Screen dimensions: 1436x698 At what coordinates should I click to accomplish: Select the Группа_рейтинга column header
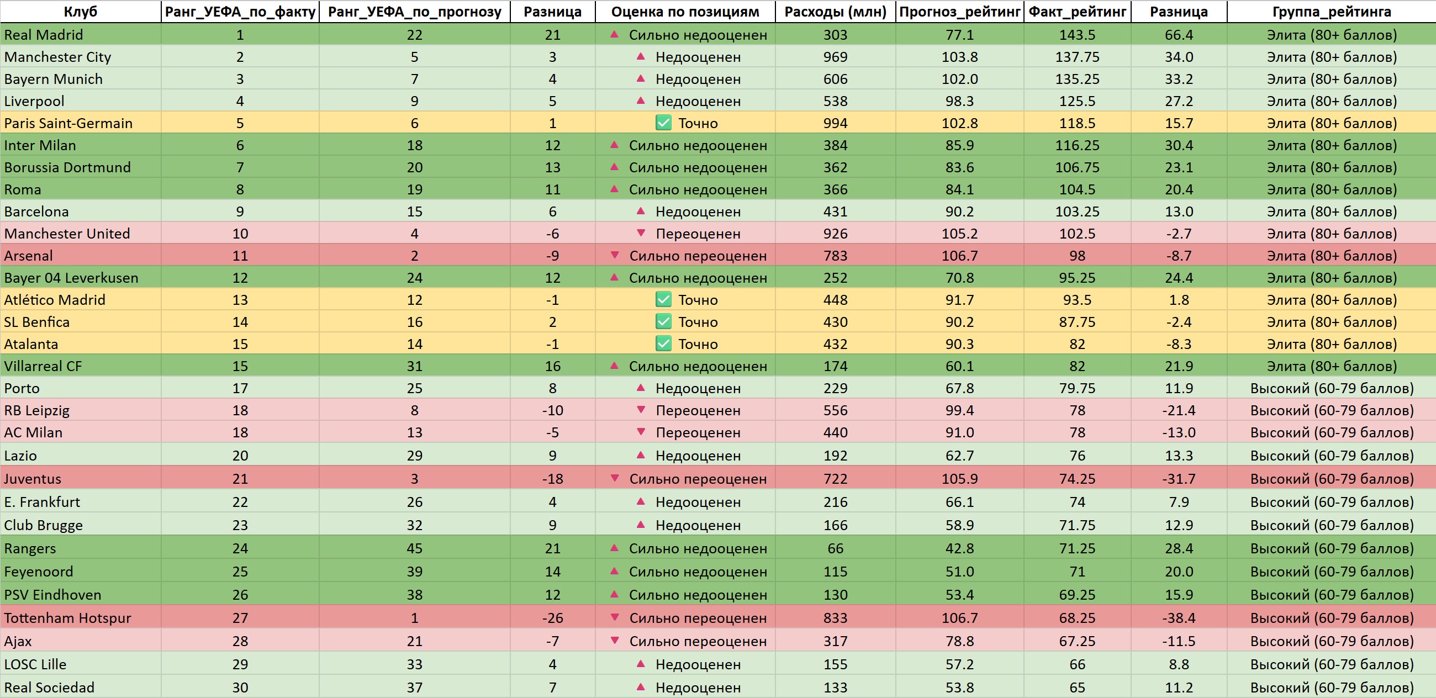pyautogui.click(x=1331, y=12)
